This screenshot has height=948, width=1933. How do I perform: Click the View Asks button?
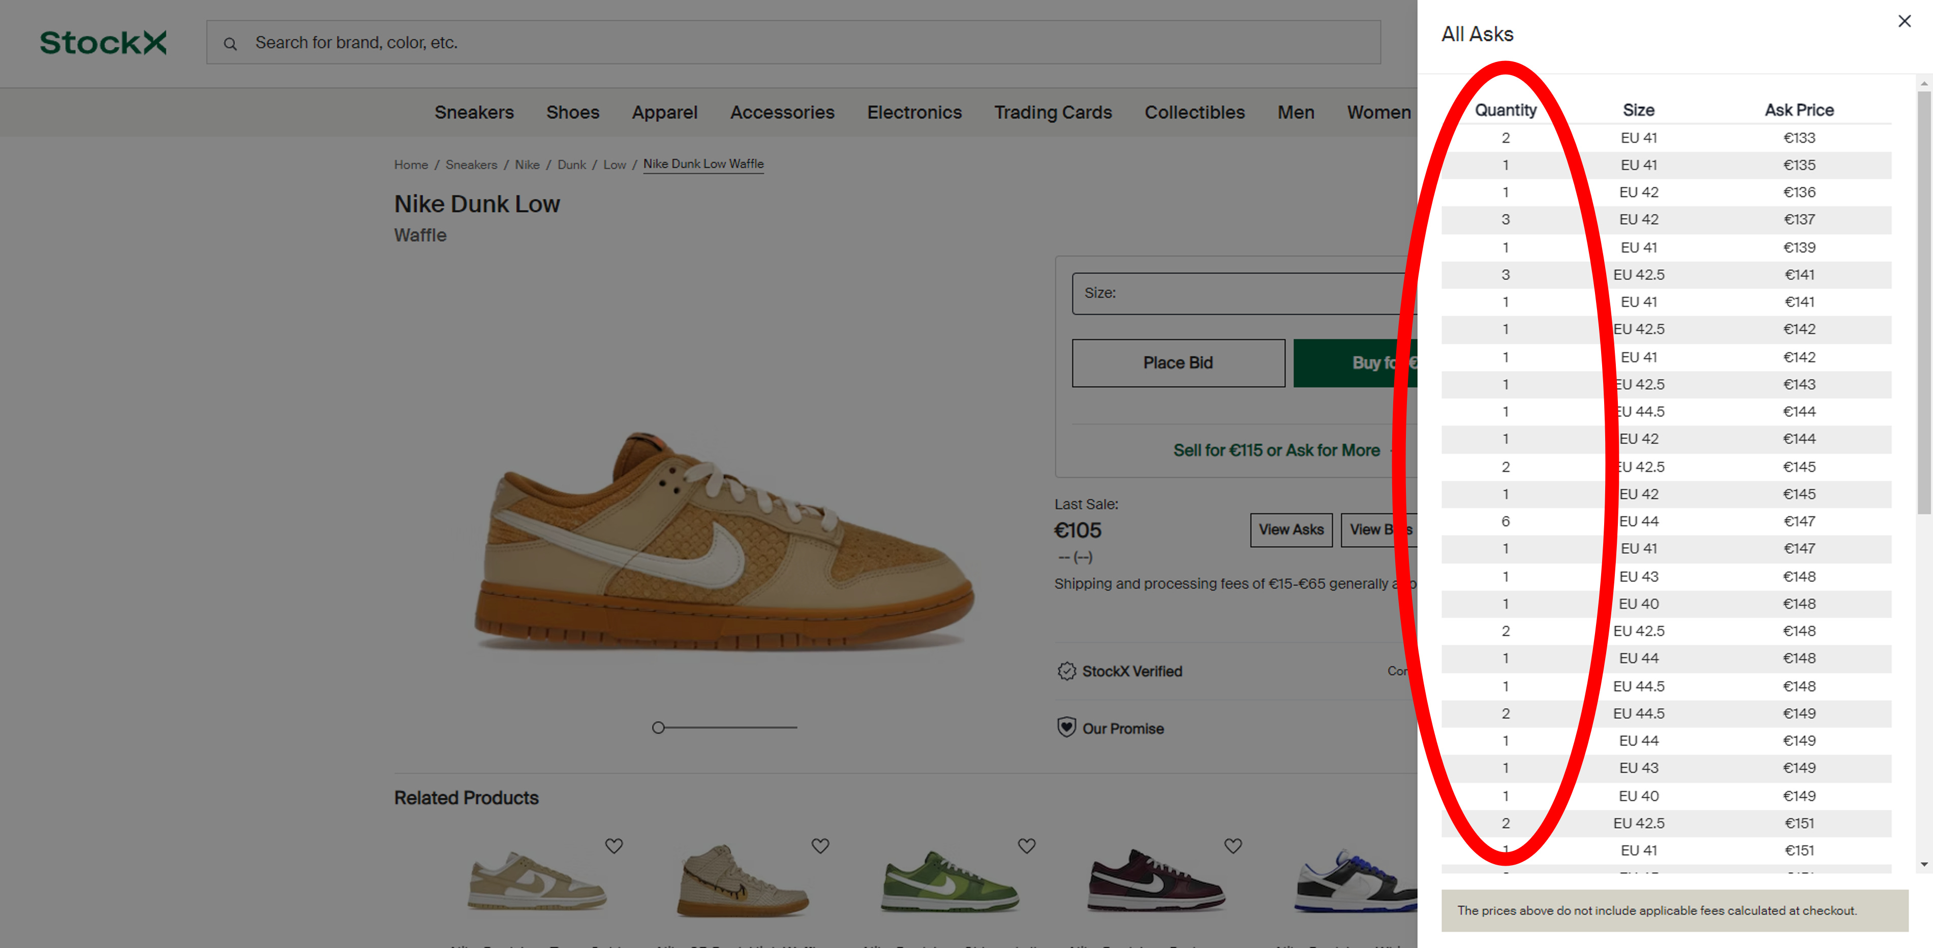coord(1291,529)
